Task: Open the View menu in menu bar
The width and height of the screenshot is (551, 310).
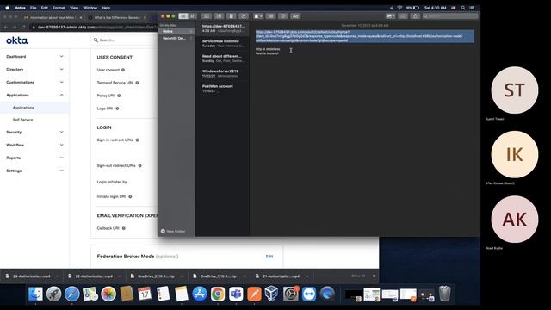Action: point(74,8)
